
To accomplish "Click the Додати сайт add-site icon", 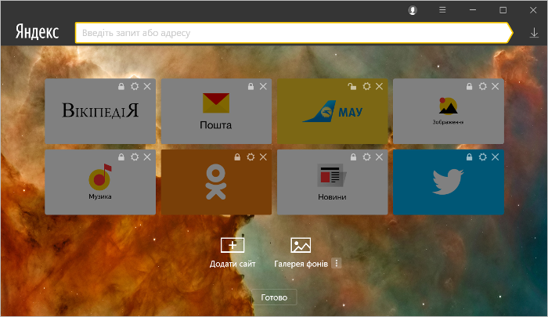I will pos(233,245).
